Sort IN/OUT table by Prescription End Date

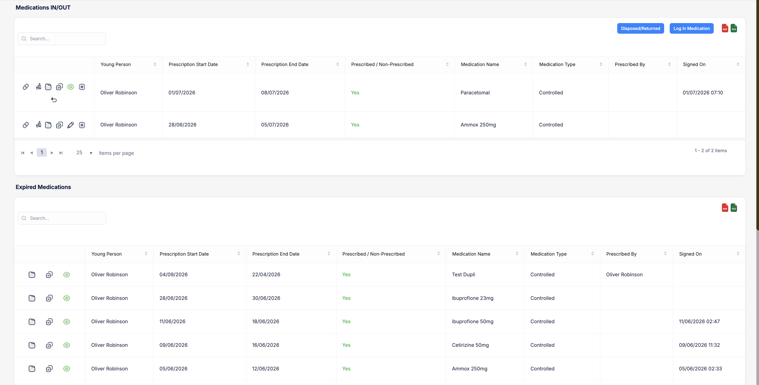(x=338, y=64)
